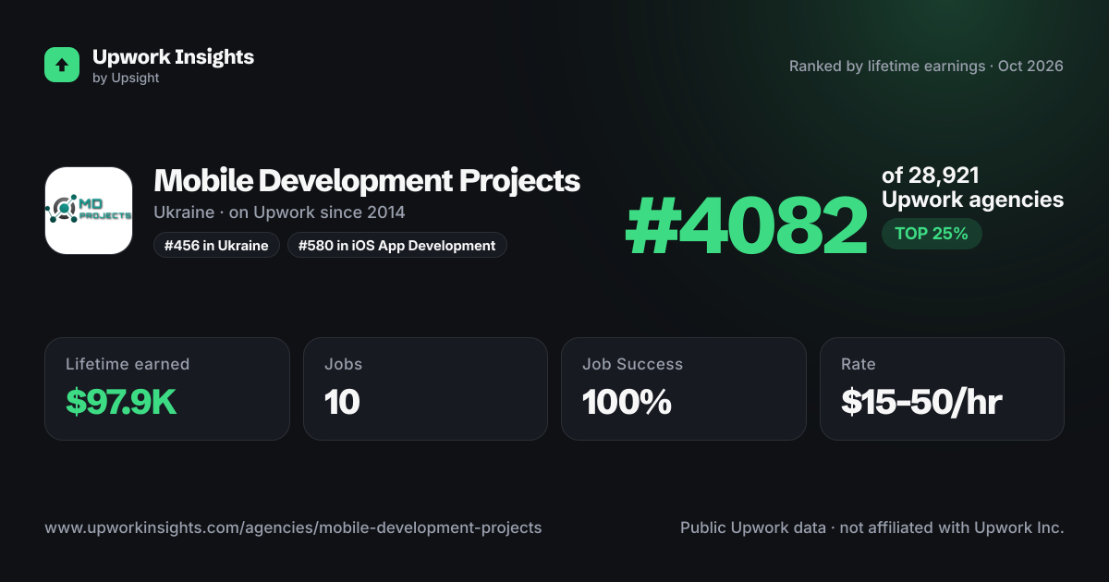The image size is (1109, 582).
Task: Click the Lifetime earned label
Action: click(x=128, y=364)
